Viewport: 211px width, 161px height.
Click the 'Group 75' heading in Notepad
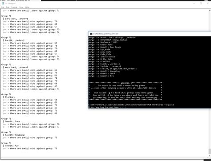pyautogui.click(x=6, y=119)
